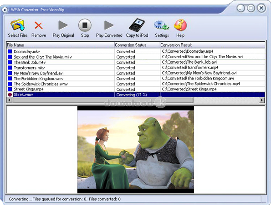The width and height of the screenshot is (271, 205).
Task: Click the horizontal scrollbar left arrow
Action: 9,100
